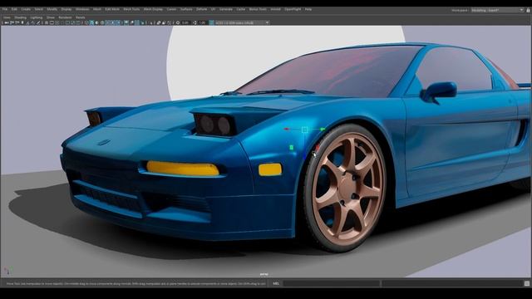This screenshot has height=299, width=532.
Task: Click the MEL language toggle button
Action: point(276,283)
